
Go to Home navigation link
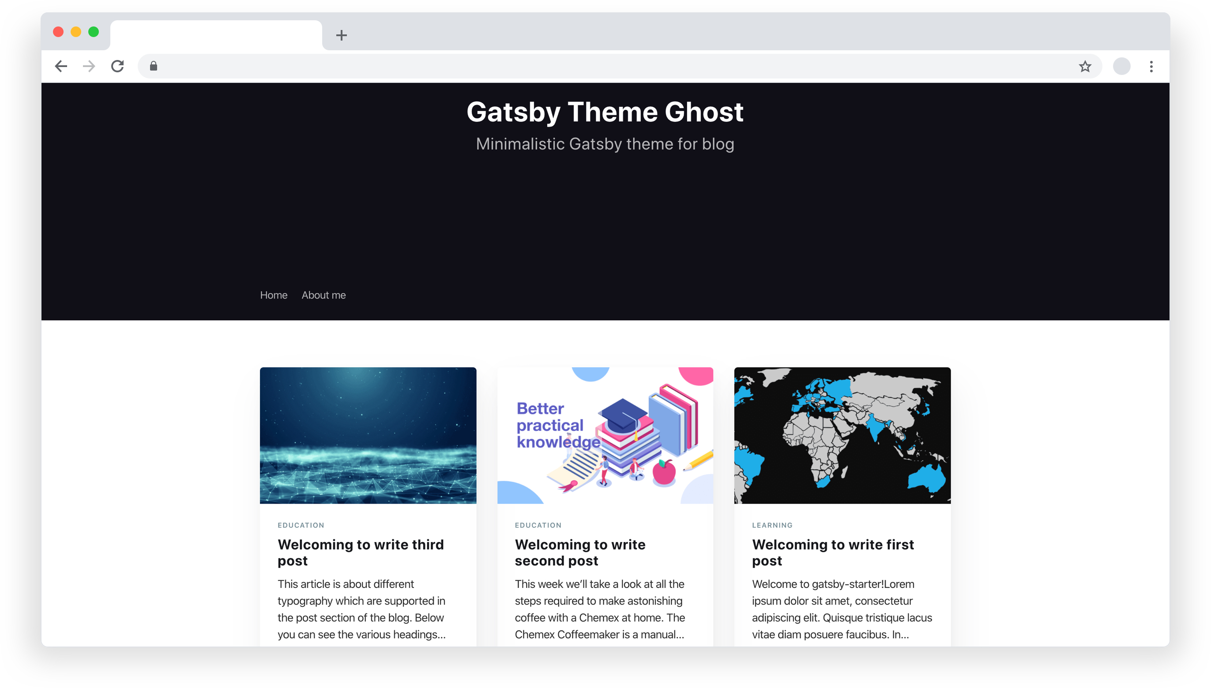(x=273, y=295)
